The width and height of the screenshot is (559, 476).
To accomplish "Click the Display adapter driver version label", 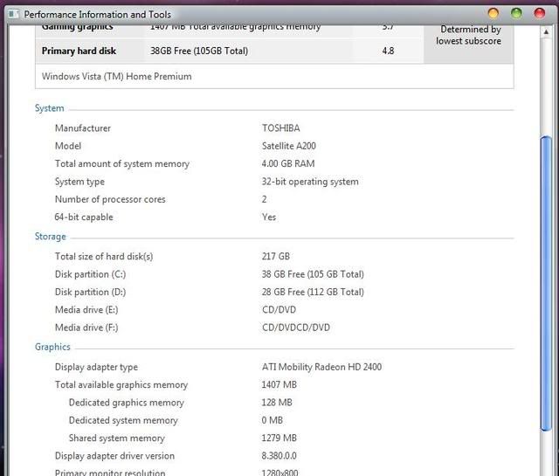I will (x=114, y=456).
